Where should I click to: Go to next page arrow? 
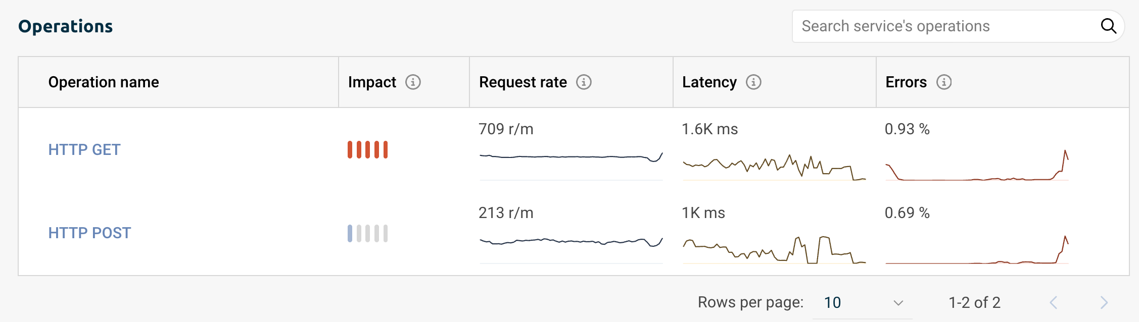1104,302
